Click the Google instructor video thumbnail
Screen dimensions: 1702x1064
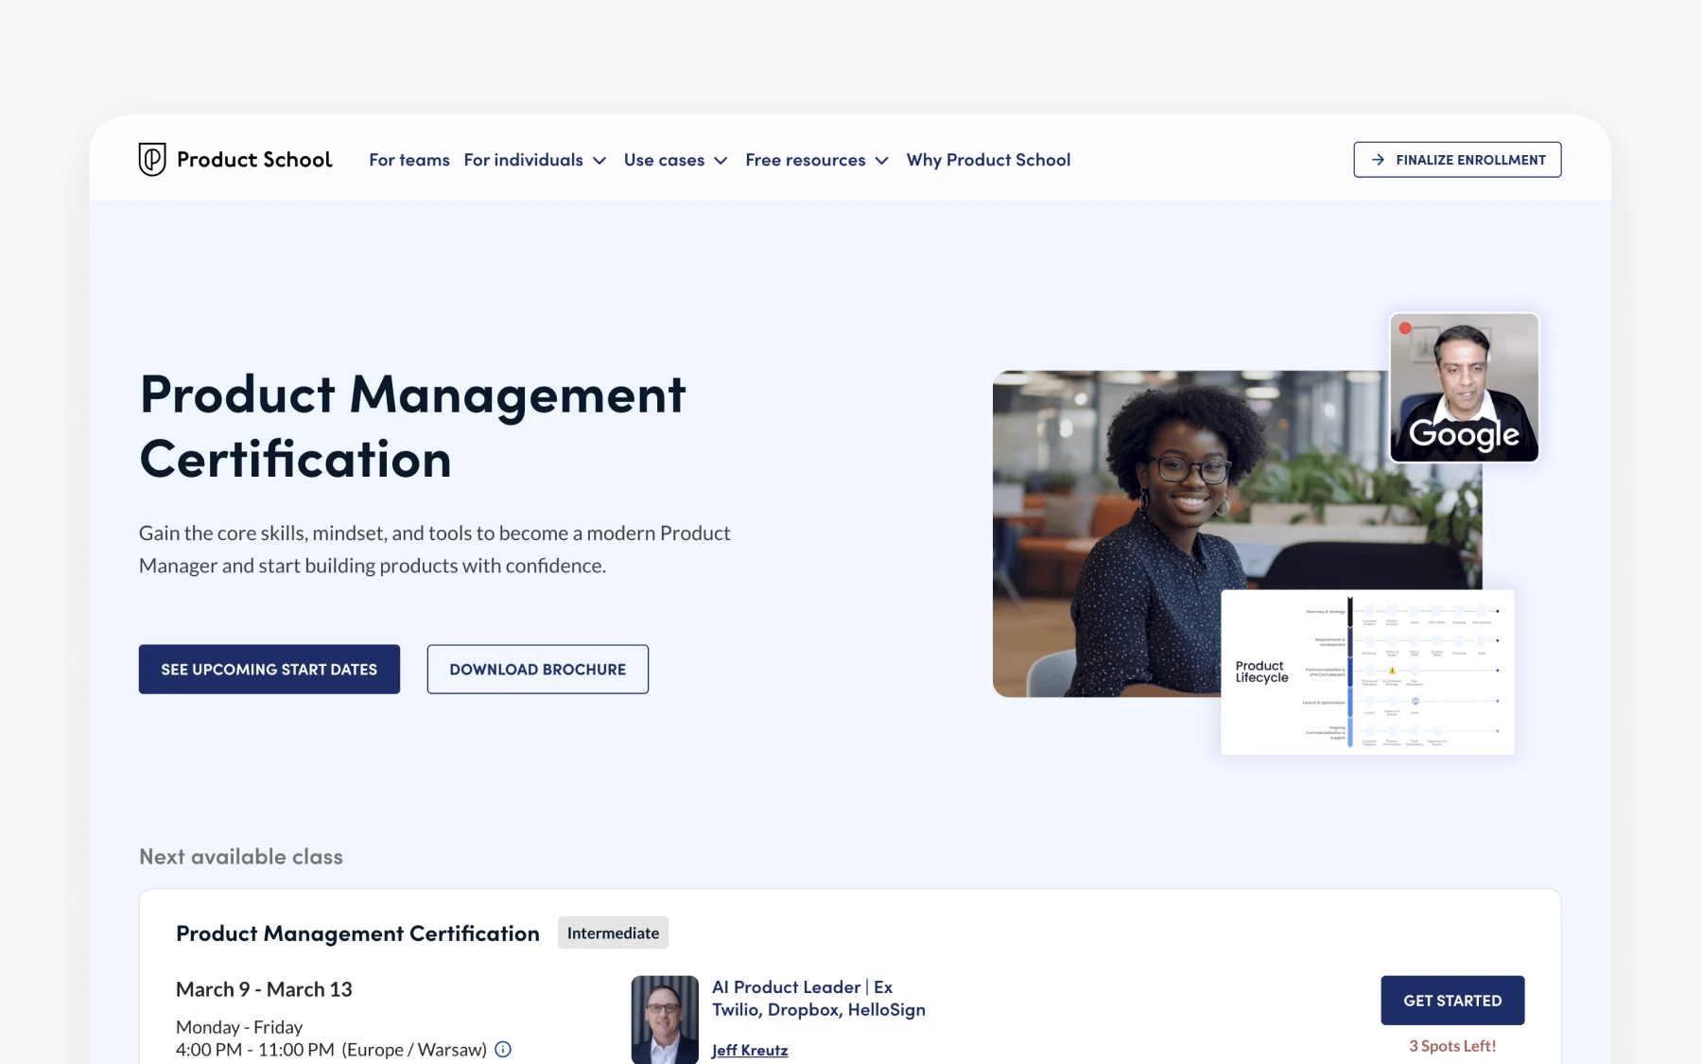pos(1465,388)
